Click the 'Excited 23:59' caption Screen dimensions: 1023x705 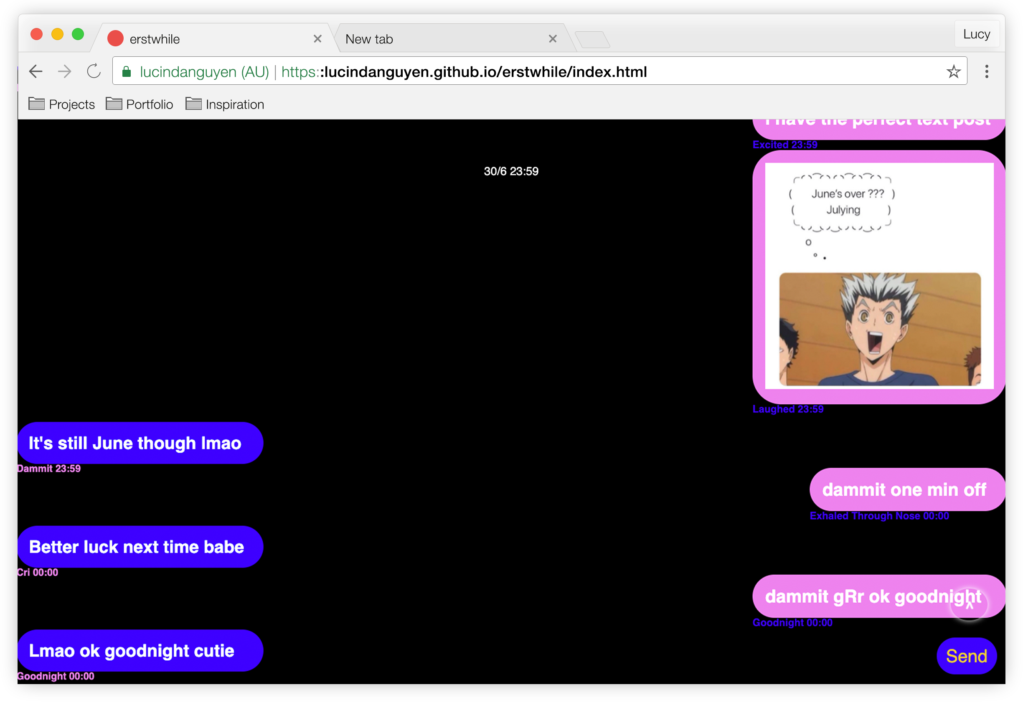coord(784,145)
